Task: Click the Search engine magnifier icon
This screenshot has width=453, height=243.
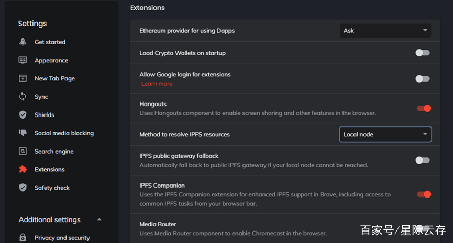Action: 23,151
